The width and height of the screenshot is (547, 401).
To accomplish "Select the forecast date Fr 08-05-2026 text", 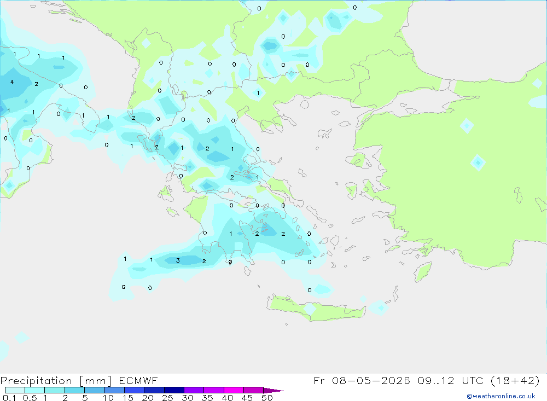I will pos(362,380).
